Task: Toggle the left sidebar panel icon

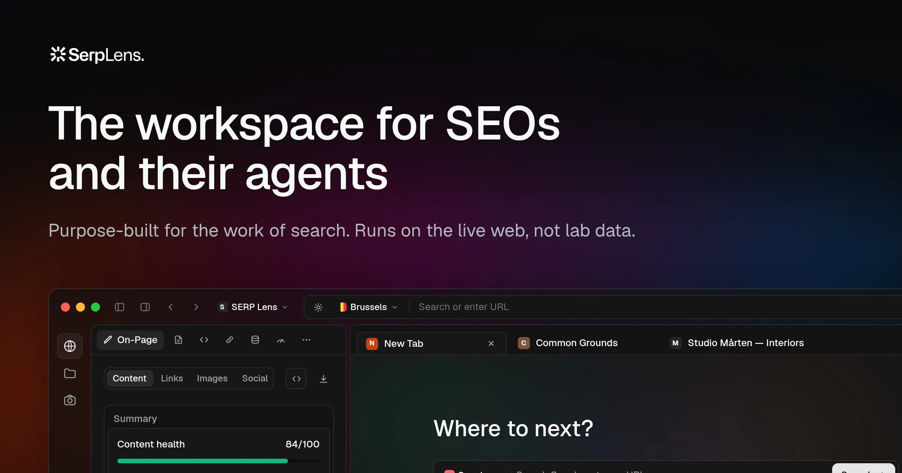Action: click(120, 307)
